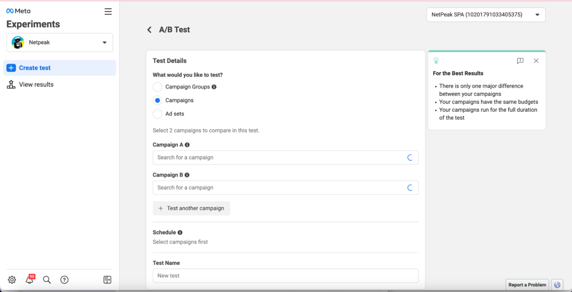Expand the Netpeak account dropdown
The image size is (572, 292).
[x=60, y=42]
